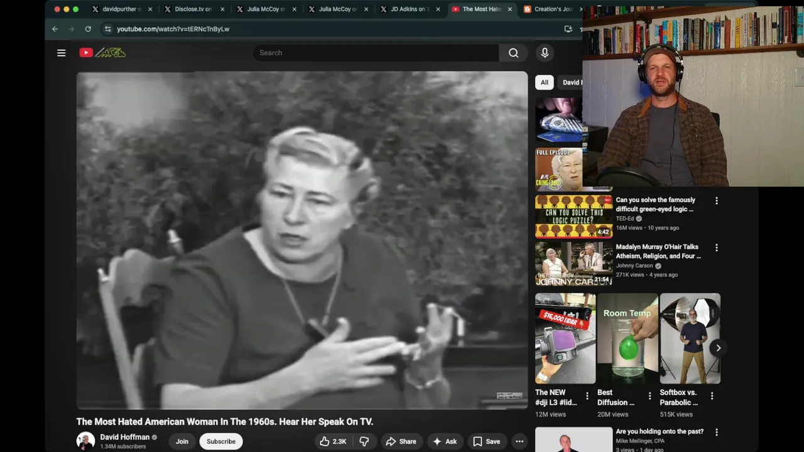This screenshot has width=804, height=452.
Task: Go back with browser back arrow
Action: click(55, 29)
